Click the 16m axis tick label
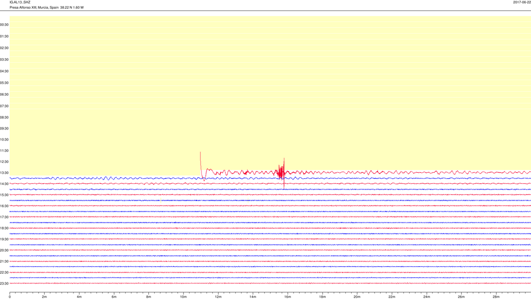 point(288,297)
